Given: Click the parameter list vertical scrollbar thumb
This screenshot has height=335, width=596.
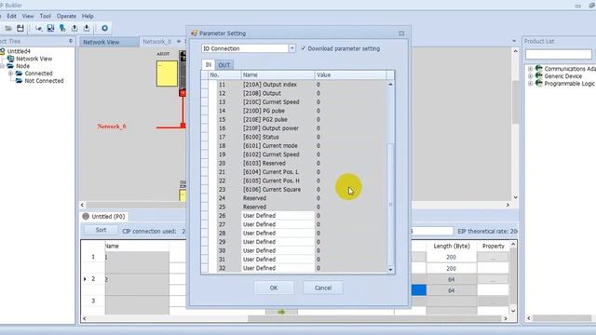Looking at the screenshot, I should 390,205.
